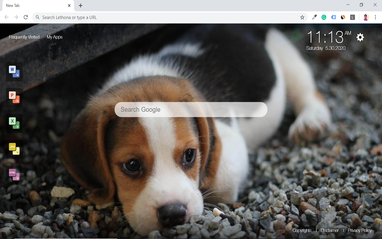This screenshot has height=239, width=382.
Task: Click the orange flame extension toggle
Action: pos(343,17)
